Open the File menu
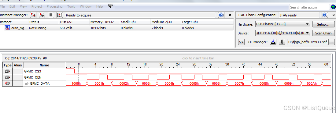Screen dimensions: 336x113 pos(2,6)
